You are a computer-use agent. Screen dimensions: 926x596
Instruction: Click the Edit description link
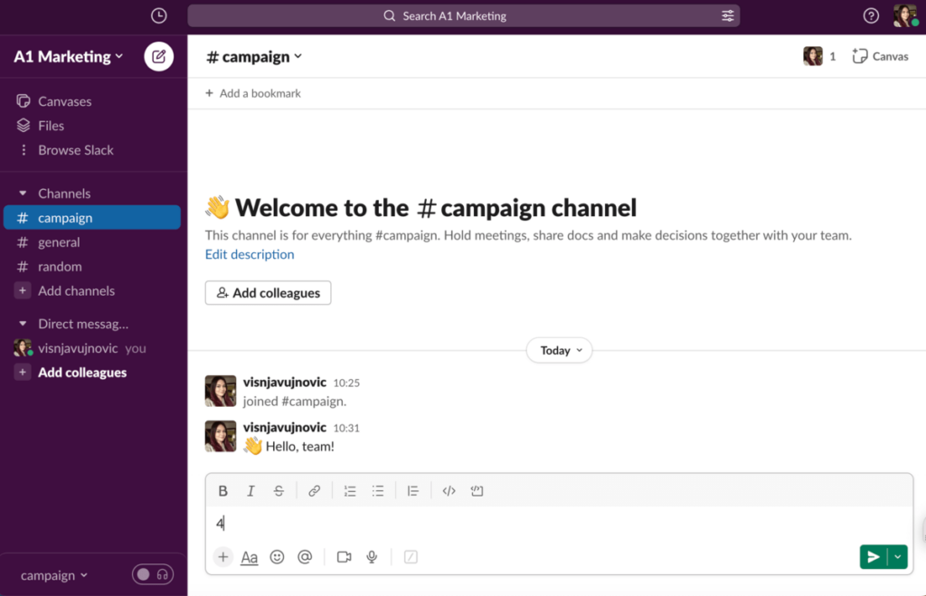point(250,254)
